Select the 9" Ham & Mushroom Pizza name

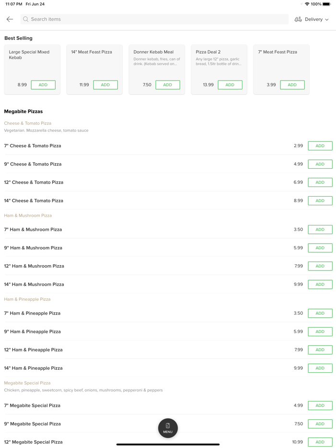point(33,248)
